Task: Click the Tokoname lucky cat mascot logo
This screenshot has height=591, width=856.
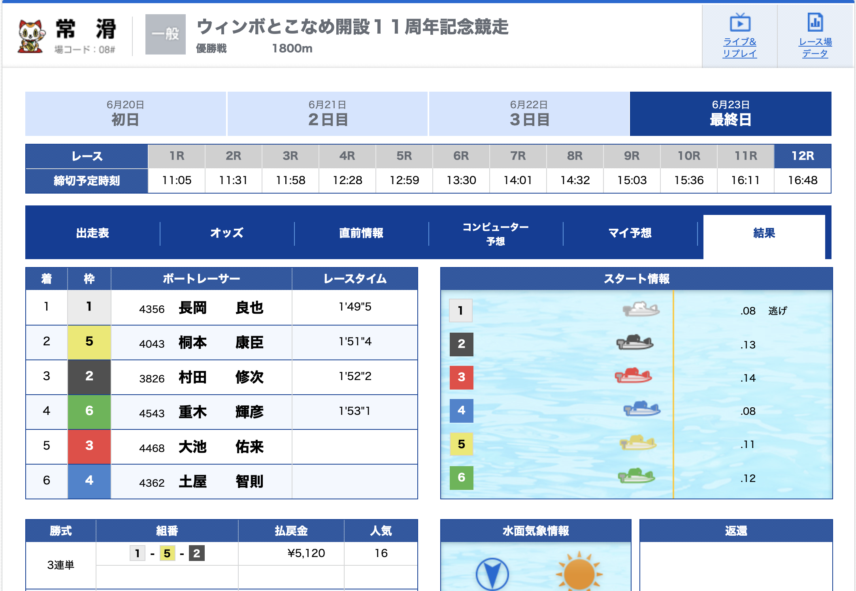Action: point(31,36)
